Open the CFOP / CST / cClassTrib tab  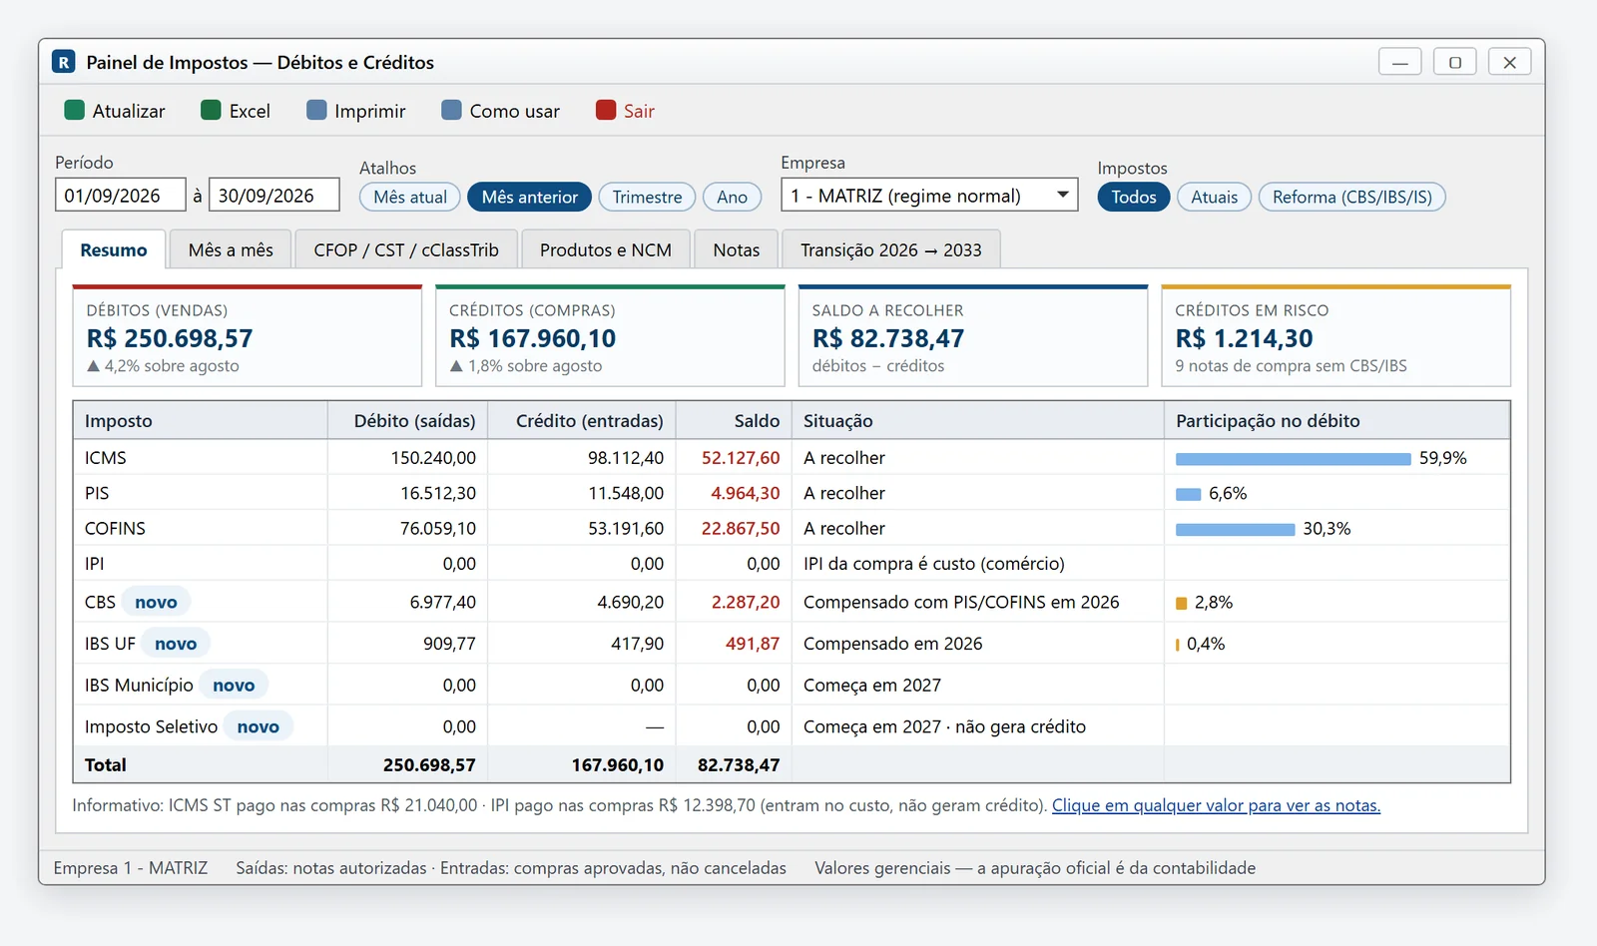[x=406, y=249]
